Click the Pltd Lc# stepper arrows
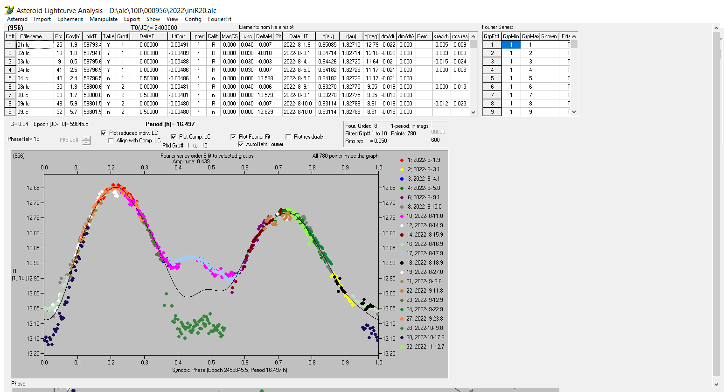Image resolution: width=724 pixels, height=392 pixels. coord(86,140)
